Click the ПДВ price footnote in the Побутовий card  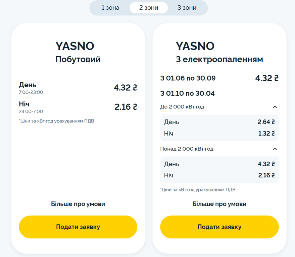pos(56,121)
